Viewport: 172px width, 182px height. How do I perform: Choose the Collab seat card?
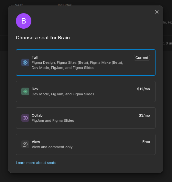point(86,118)
